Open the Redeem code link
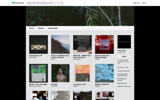Image resolution: width=160 pixels, height=100 pixels. 122,83
